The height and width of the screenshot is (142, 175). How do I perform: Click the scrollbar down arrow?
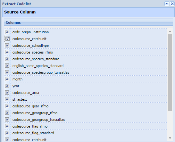170,138
